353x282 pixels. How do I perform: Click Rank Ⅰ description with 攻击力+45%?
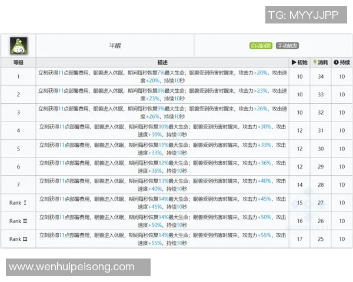(162, 203)
